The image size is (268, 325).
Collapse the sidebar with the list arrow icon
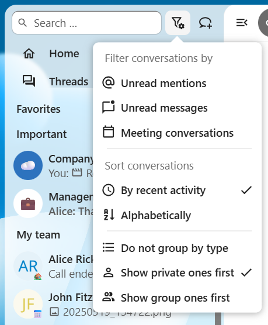click(x=242, y=23)
